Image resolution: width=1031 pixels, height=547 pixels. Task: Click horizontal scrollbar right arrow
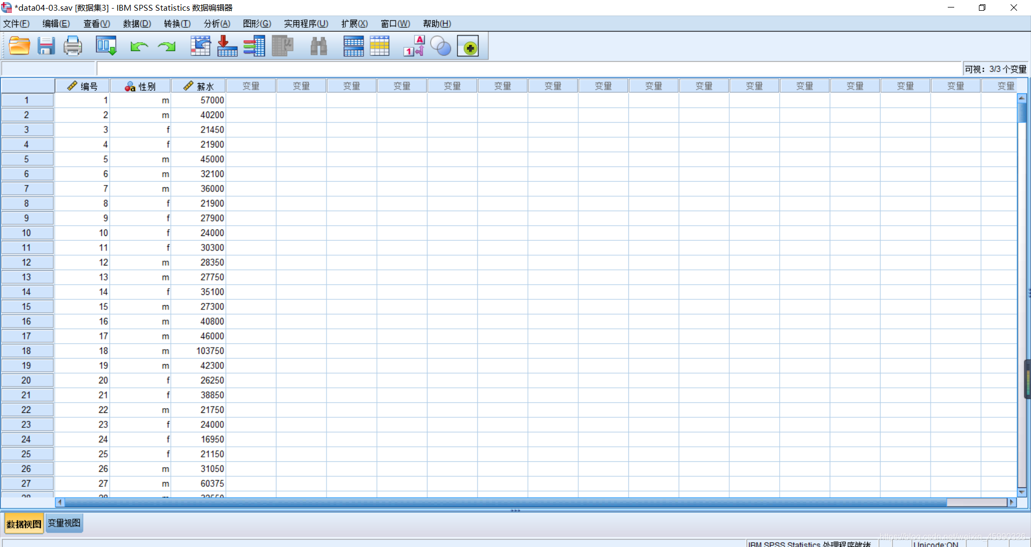pyautogui.click(x=1012, y=502)
